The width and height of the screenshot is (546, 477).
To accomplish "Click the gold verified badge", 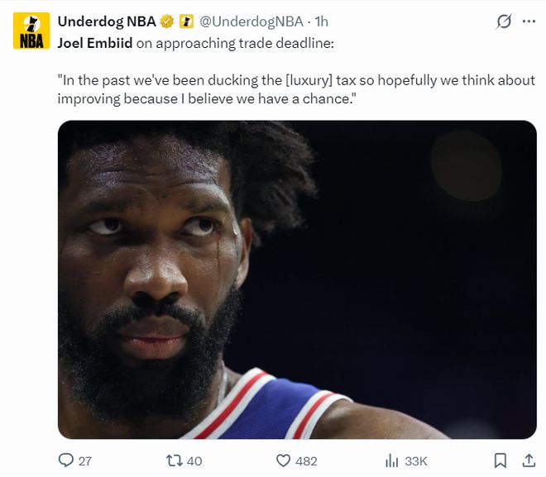I will [167, 22].
